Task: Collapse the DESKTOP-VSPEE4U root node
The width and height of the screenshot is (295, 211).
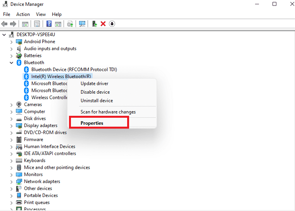Action: [x=4, y=35]
